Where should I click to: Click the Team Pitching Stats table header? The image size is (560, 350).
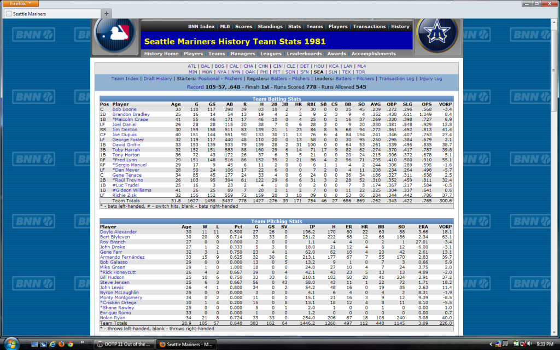pos(276,221)
